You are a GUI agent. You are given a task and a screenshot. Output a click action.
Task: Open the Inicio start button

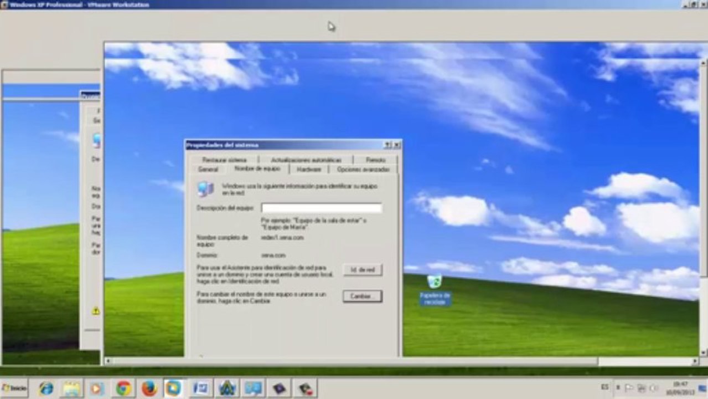click(14, 388)
